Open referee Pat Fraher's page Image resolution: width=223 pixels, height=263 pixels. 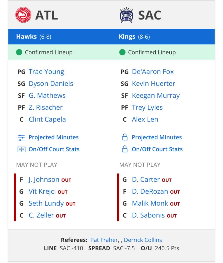[x=104, y=240]
